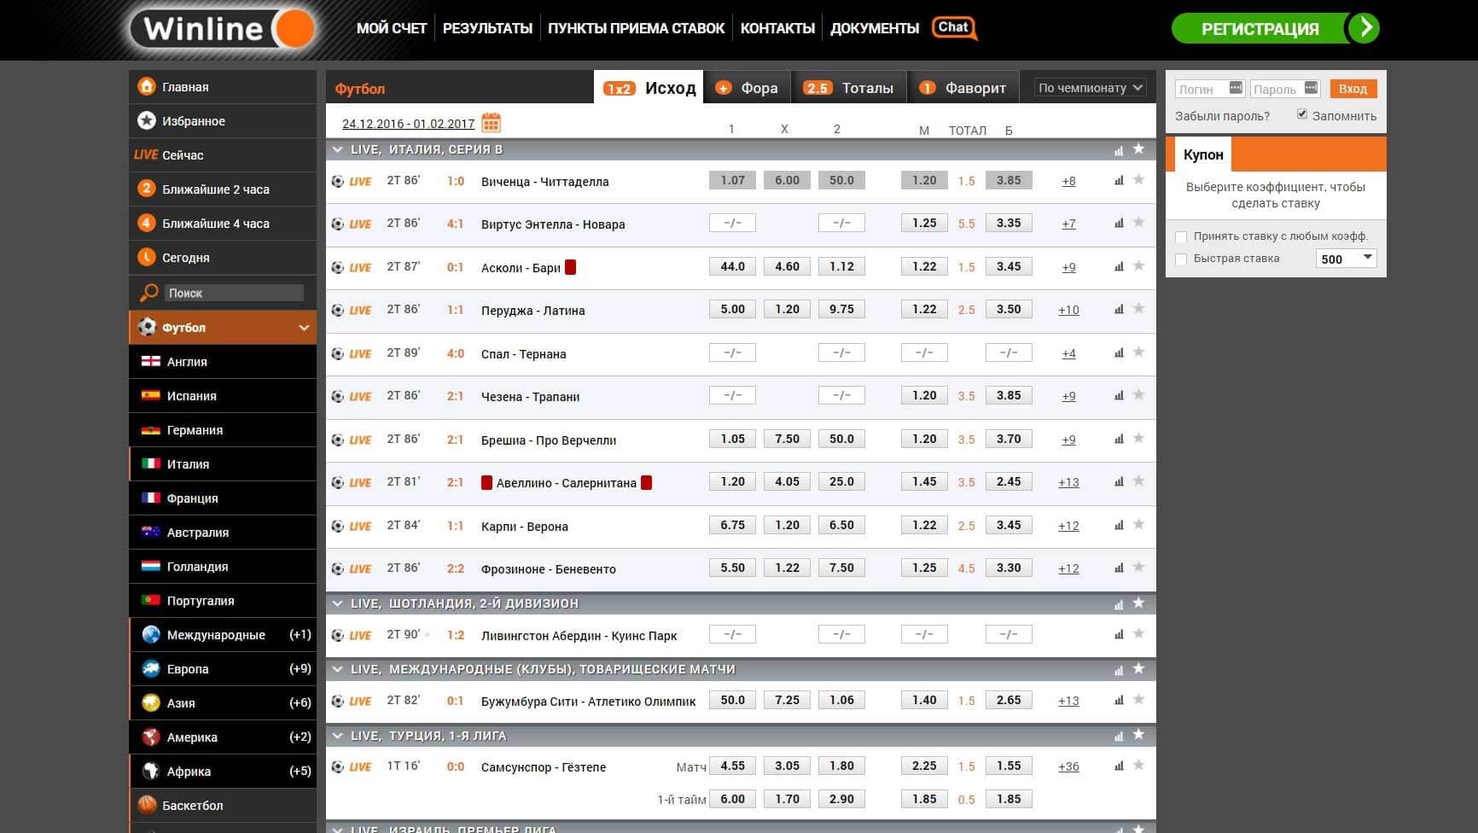1478x833 pixels.
Task: Enable Принять ставку с любым коэфф. checkbox
Action: click(x=1181, y=236)
